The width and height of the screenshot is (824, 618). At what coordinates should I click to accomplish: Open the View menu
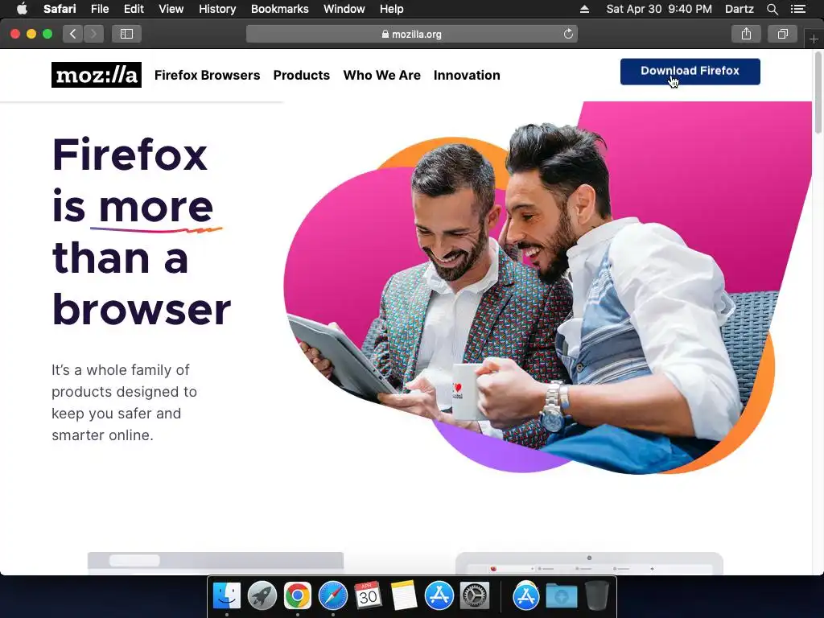tap(171, 9)
